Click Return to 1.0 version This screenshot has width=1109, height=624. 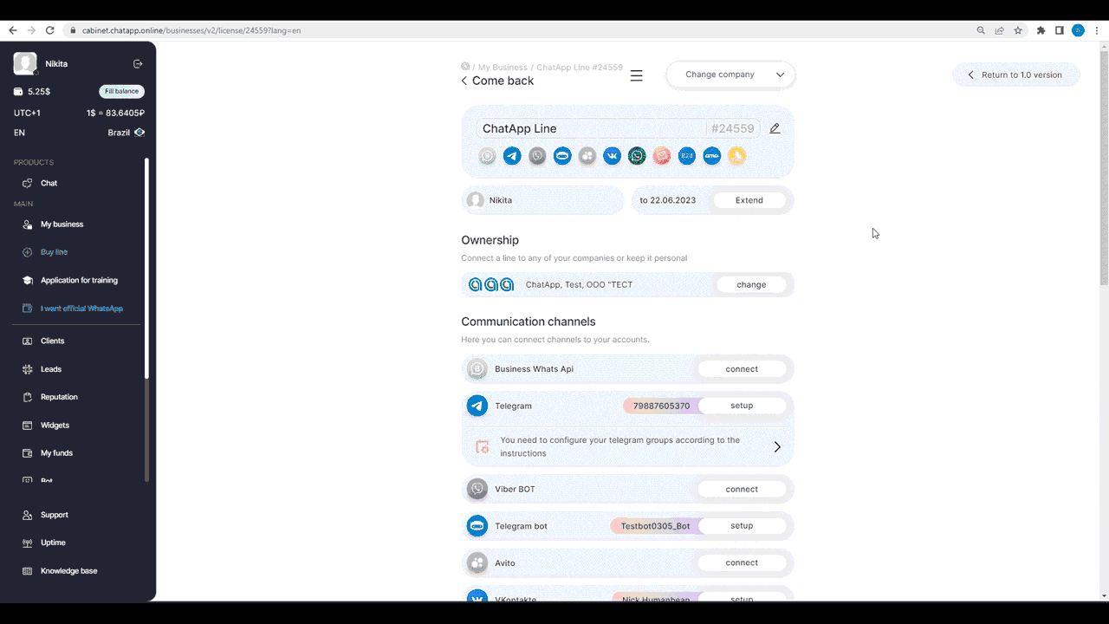point(1015,75)
